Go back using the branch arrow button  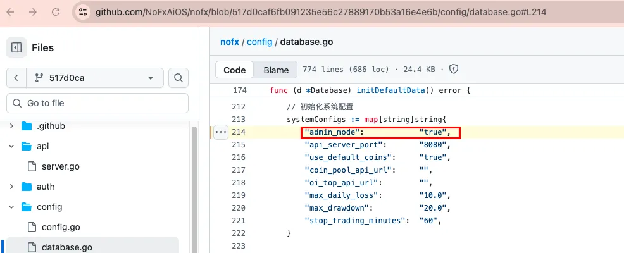(x=16, y=78)
